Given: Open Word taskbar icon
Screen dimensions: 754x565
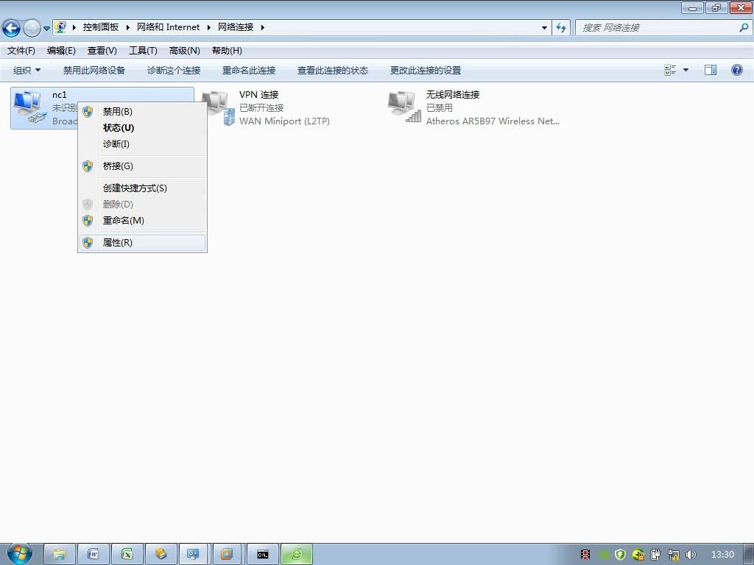Looking at the screenshot, I should pyautogui.click(x=94, y=555).
